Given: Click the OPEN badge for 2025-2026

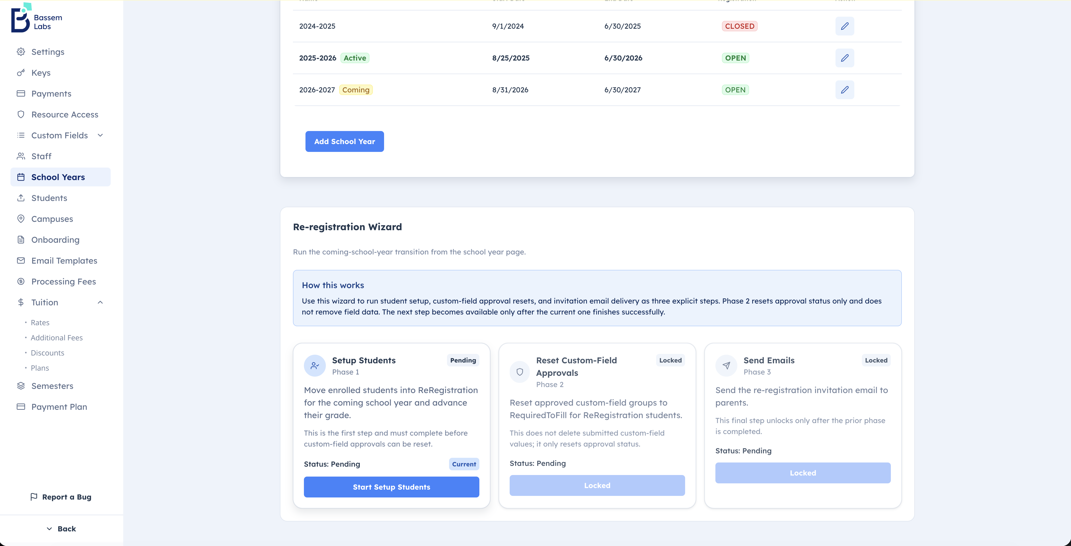Looking at the screenshot, I should (735, 58).
